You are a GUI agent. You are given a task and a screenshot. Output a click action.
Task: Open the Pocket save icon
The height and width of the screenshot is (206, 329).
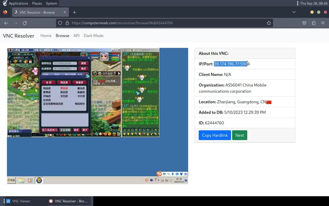click(x=304, y=23)
